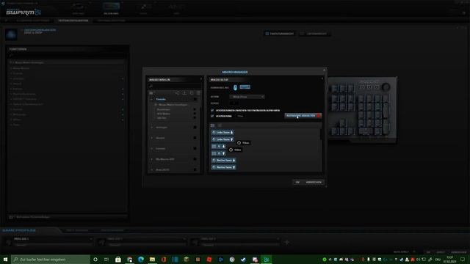Select the tab right of Game Profiles

tap(77, 230)
